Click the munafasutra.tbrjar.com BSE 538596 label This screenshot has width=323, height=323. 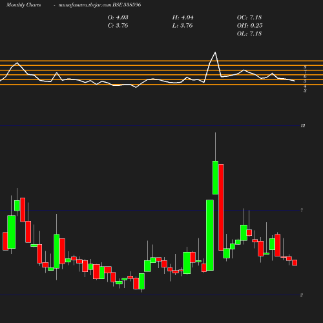point(99,5)
